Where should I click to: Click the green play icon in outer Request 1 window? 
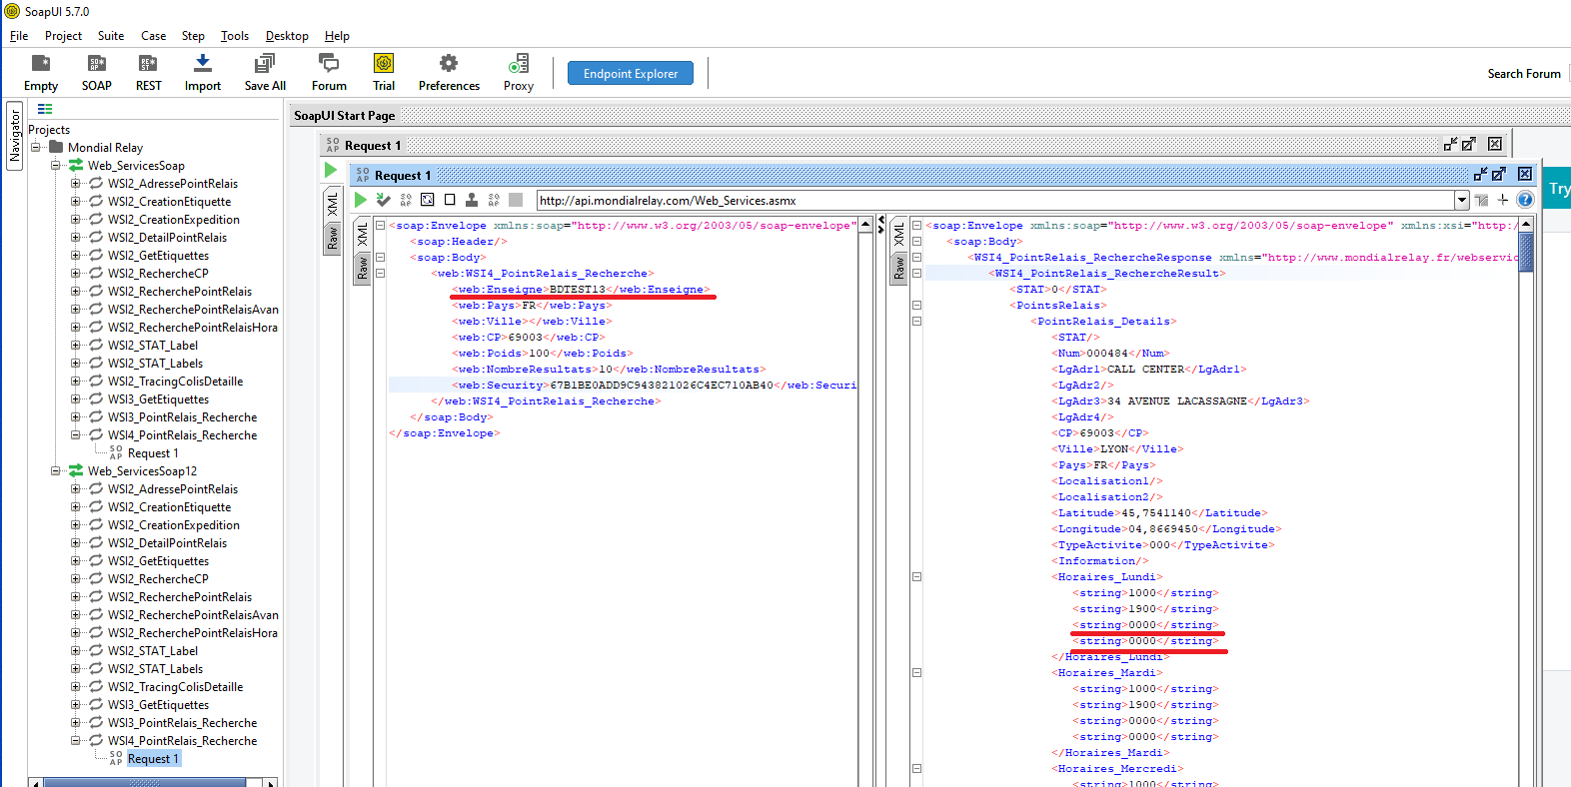click(331, 171)
